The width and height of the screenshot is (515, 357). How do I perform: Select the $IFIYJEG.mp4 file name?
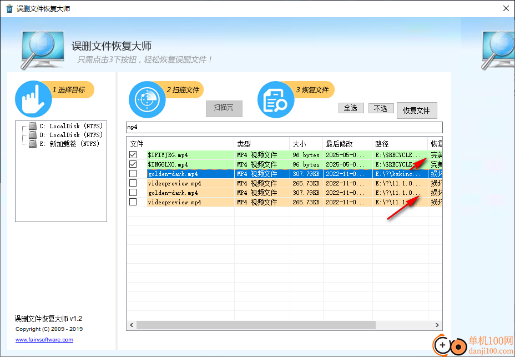[x=168, y=155]
